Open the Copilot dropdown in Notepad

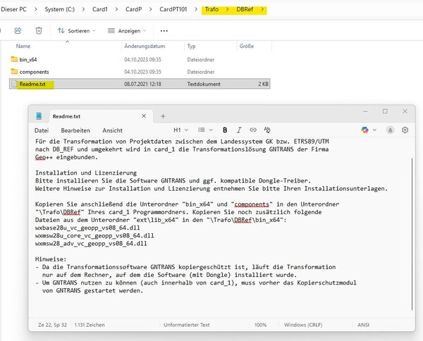(x=367, y=130)
